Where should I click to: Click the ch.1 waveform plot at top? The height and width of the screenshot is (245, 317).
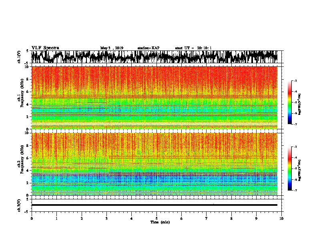[x=154, y=57]
